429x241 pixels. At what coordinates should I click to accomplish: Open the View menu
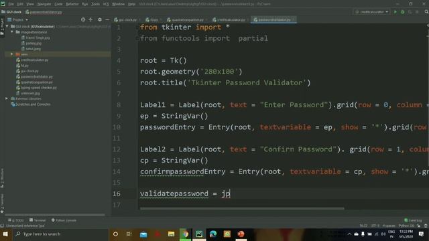coord(30,4)
